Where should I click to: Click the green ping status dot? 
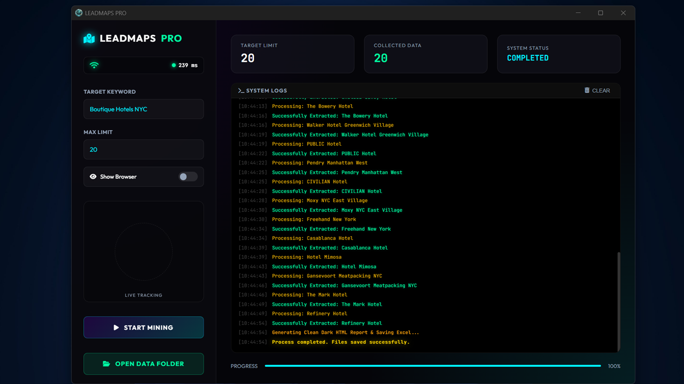coord(174,65)
